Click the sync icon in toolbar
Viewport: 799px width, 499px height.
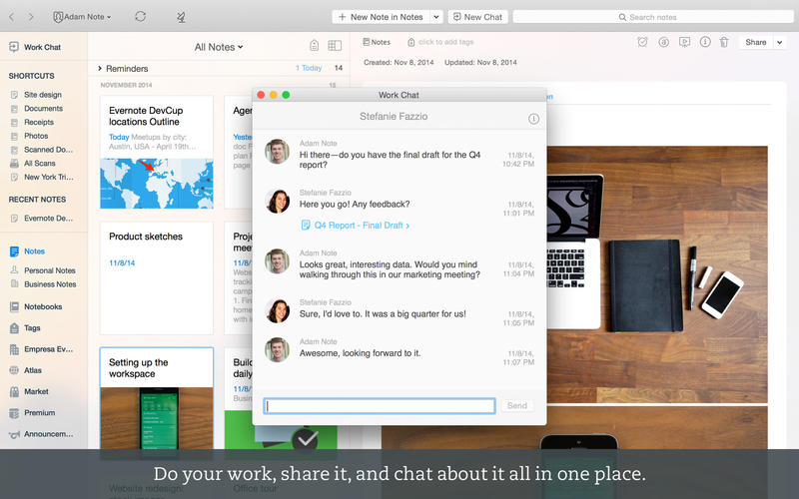(x=140, y=17)
